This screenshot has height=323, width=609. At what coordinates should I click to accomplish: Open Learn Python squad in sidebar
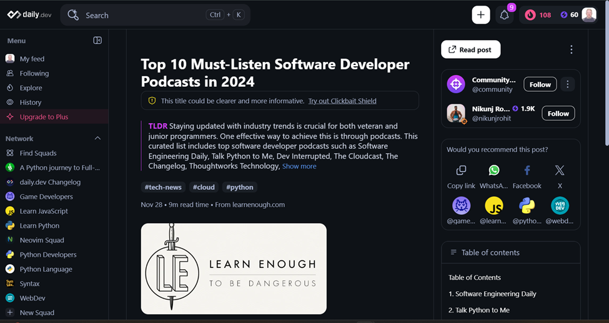click(54, 226)
